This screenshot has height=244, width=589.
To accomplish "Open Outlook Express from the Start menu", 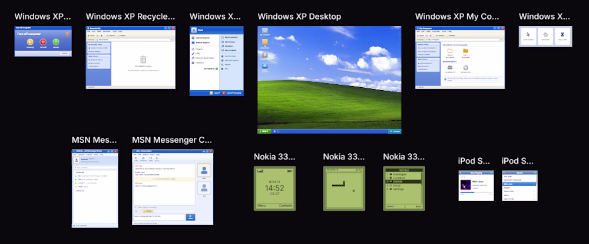I will coord(201,43).
